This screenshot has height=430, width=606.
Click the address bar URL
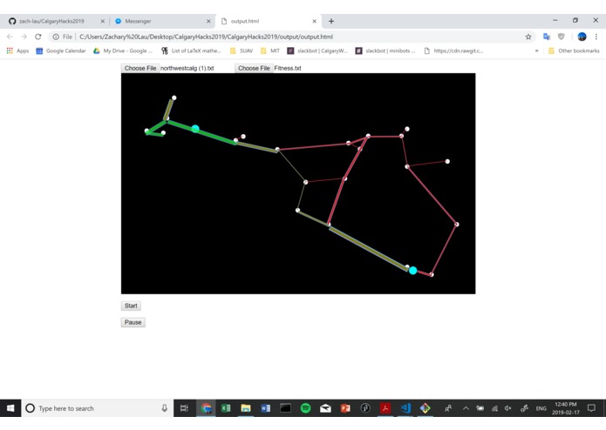click(206, 37)
